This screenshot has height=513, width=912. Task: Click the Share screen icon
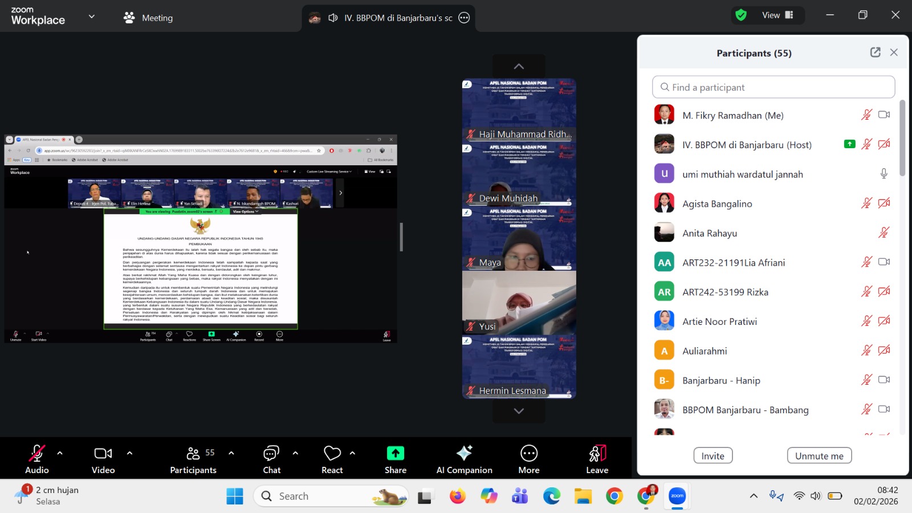(395, 454)
